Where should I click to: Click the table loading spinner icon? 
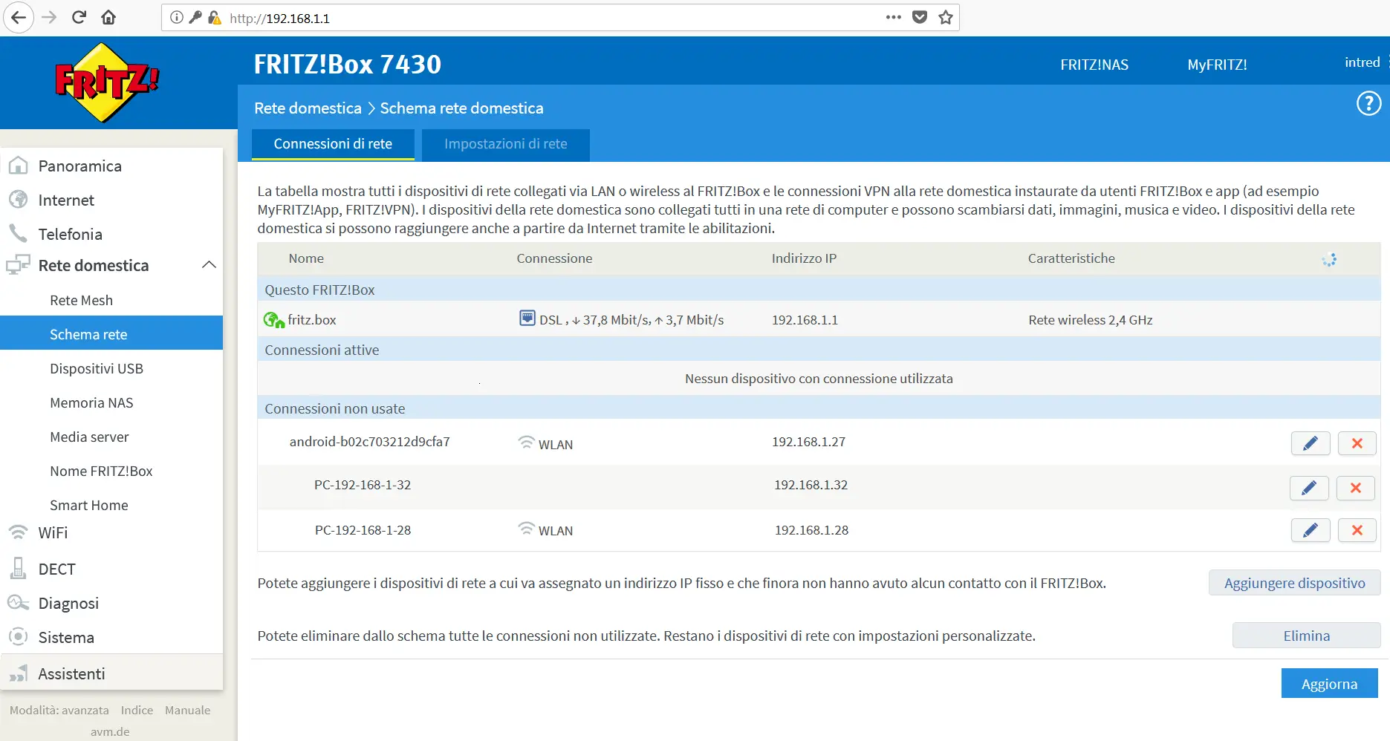click(1329, 259)
